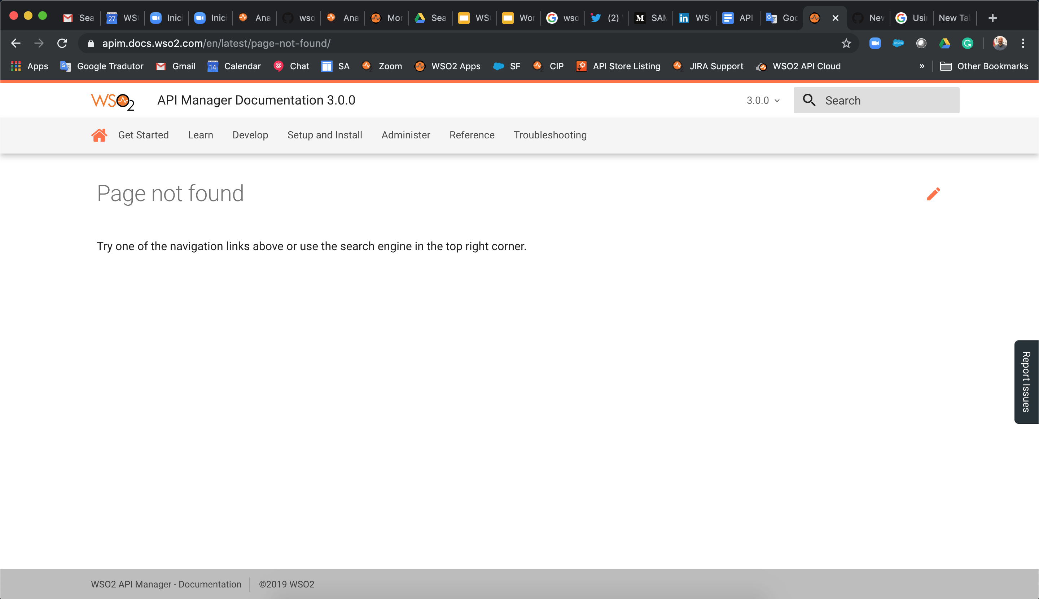
Task: Click the WSO2 logo
Action: click(113, 101)
